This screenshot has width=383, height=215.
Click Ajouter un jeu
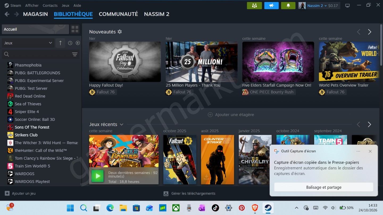(x=20, y=193)
